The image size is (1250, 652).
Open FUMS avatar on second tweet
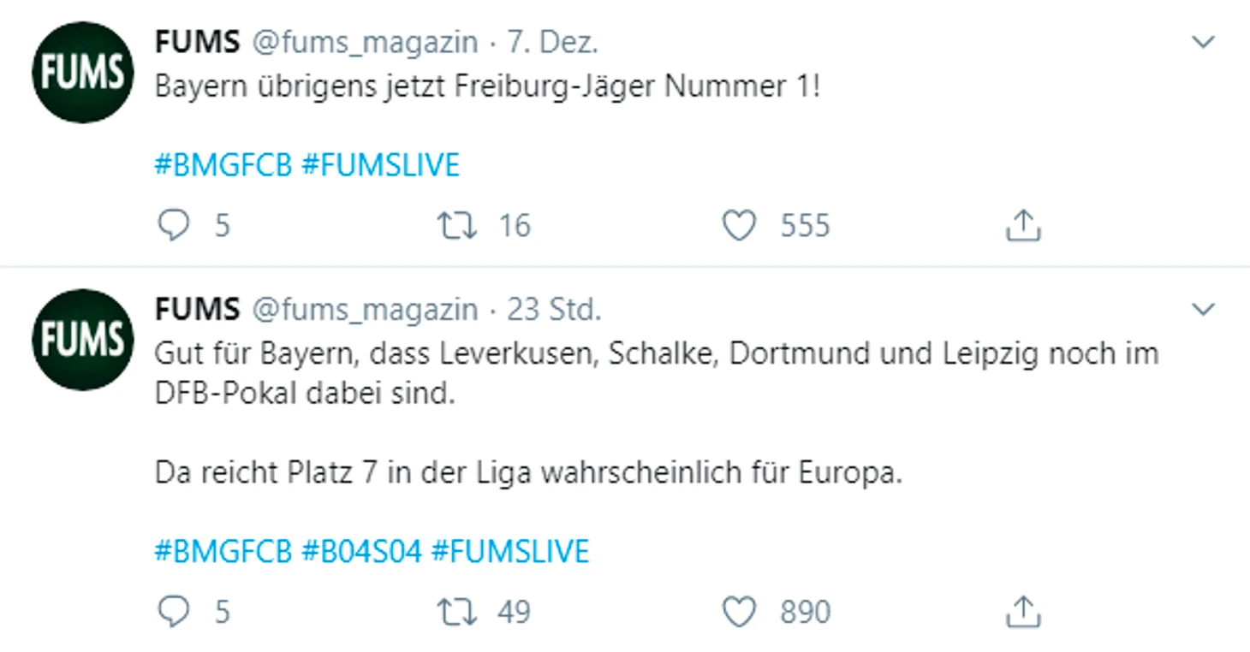click(x=83, y=340)
